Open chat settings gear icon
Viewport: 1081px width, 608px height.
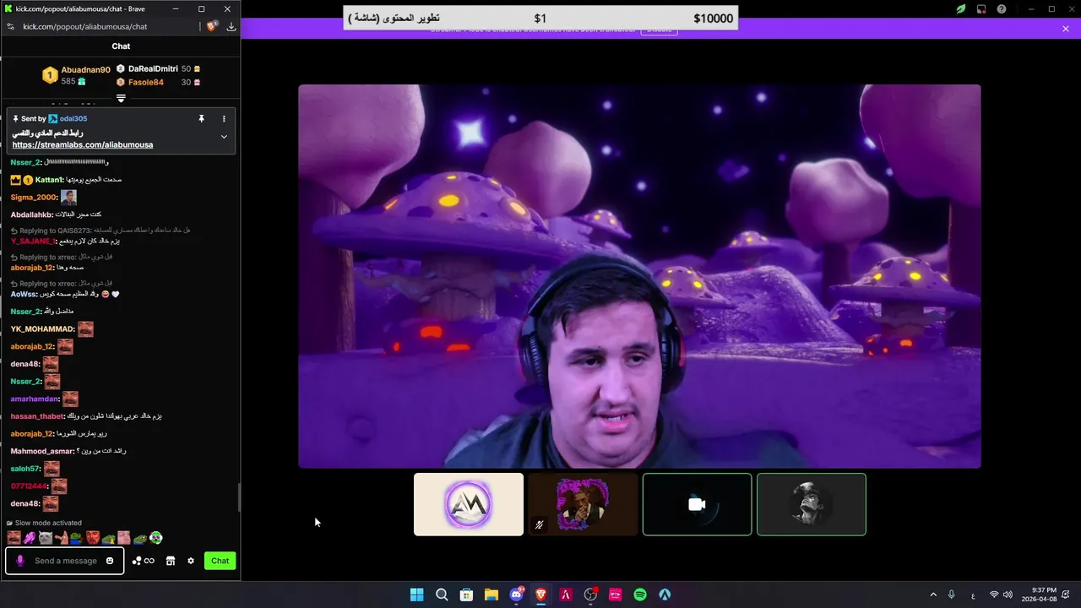tap(191, 561)
